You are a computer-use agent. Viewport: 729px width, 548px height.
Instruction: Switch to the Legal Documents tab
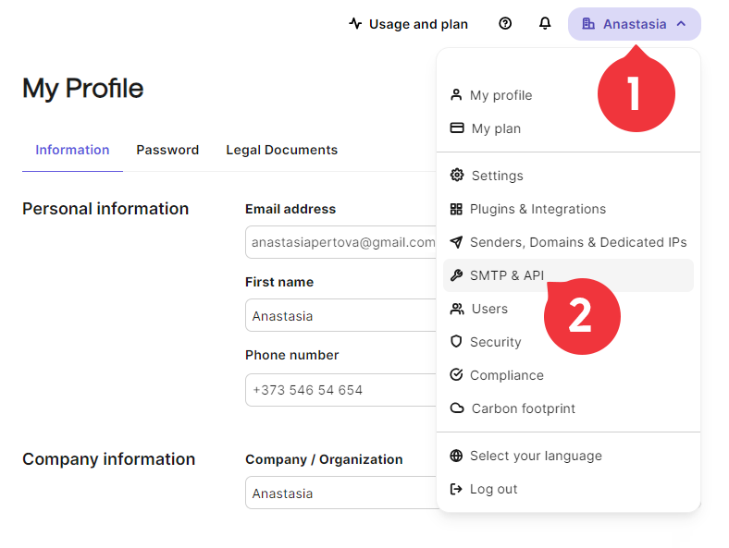click(x=282, y=150)
